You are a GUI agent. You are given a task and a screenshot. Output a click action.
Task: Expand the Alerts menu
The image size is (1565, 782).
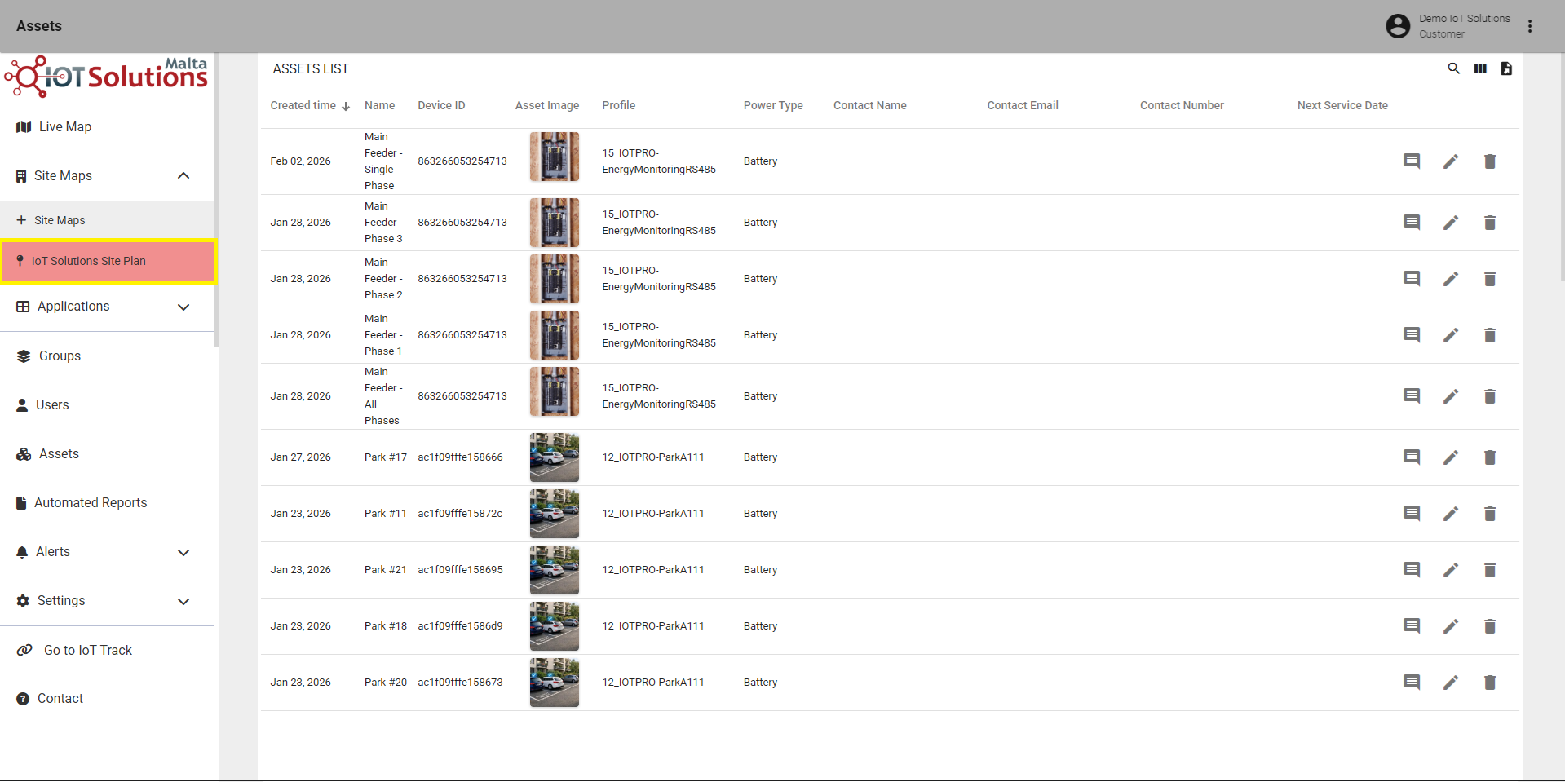(x=183, y=553)
